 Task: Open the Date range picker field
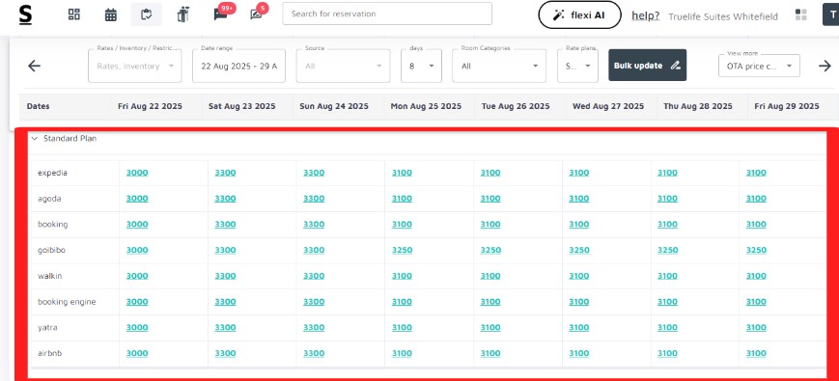point(239,66)
